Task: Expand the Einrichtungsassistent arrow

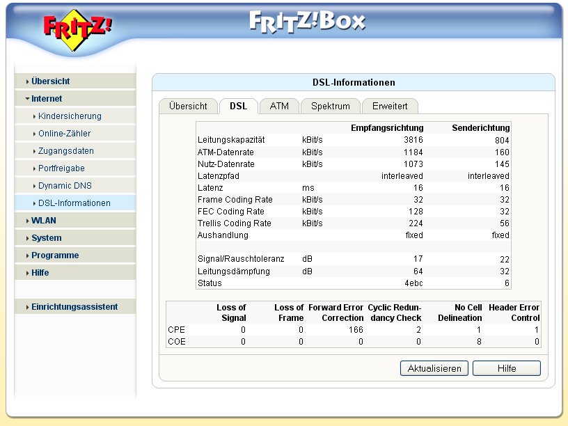Action: pos(28,308)
